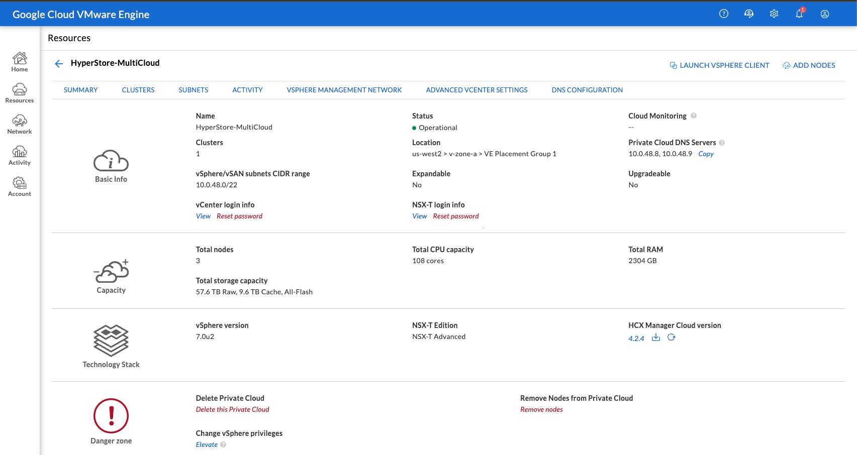Reset NSX-T password
The image size is (857, 455).
456,216
